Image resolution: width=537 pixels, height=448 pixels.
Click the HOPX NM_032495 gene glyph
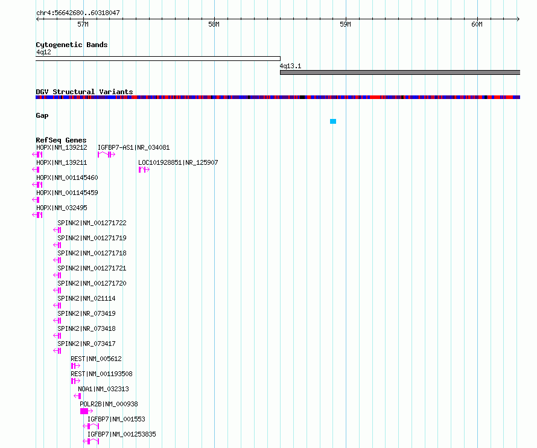37,215
